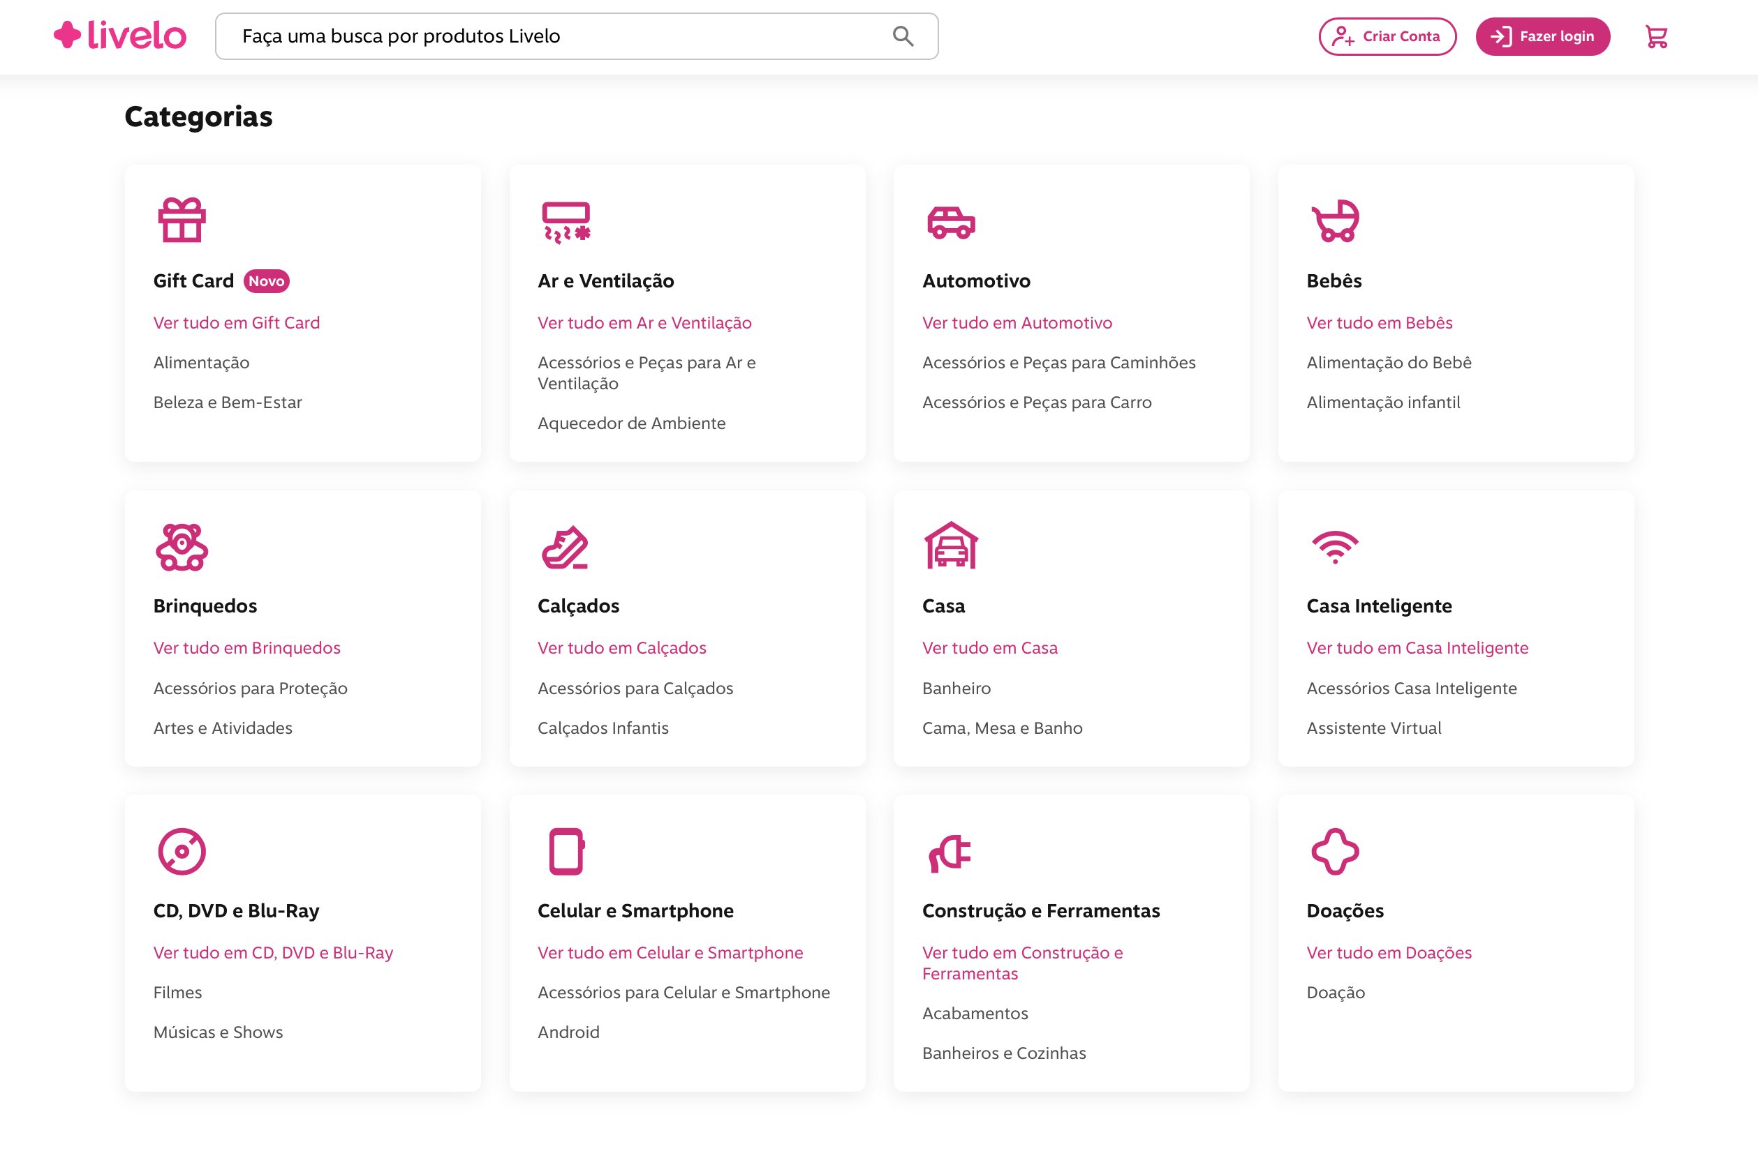The height and width of the screenshot is (1158, 1758).
Task: Click the Fazer login button
Action: [1542, 36]
